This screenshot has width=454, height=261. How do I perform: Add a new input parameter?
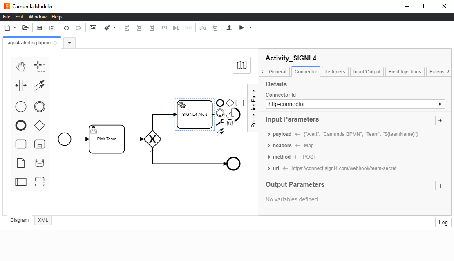440,121
